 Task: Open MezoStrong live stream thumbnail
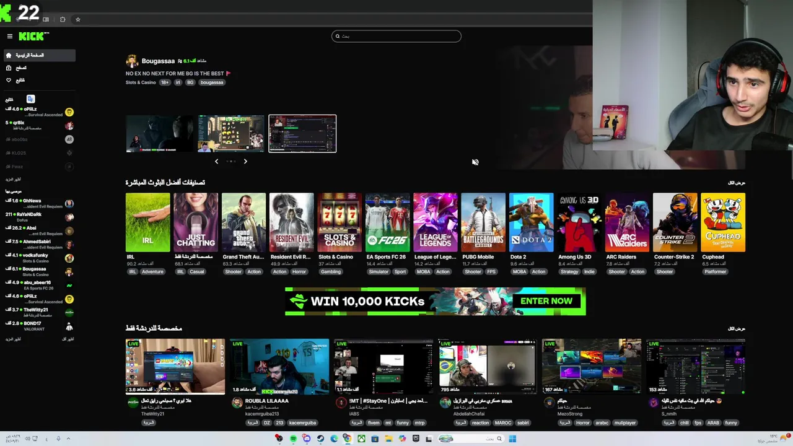tap(592, 366)
